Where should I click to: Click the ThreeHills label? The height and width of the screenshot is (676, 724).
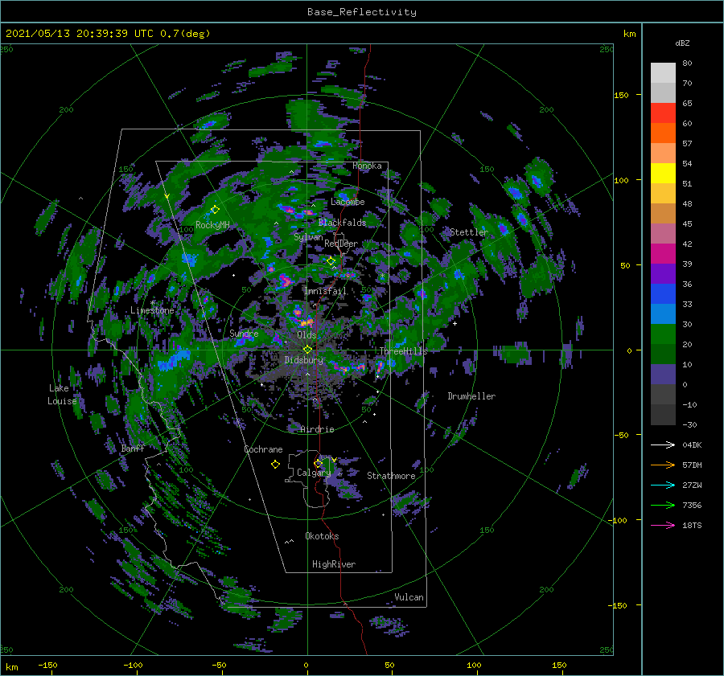pyautogui.click(x=404, y=351)
